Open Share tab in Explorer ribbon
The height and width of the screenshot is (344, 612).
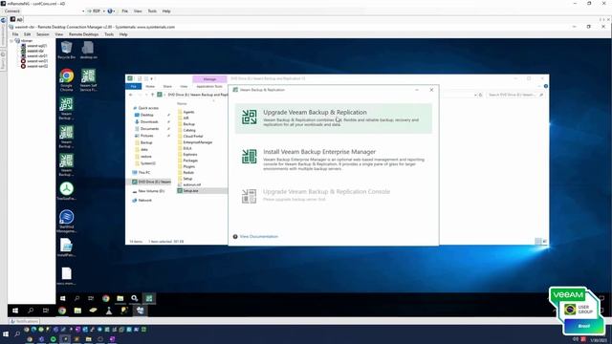(x=167, y=86)
